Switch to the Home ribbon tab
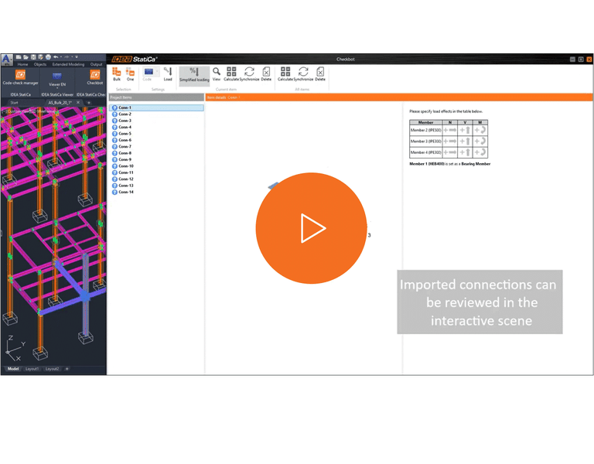 pos(22,64)
